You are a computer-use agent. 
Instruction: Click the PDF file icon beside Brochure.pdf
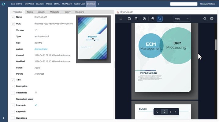point(118,12)
